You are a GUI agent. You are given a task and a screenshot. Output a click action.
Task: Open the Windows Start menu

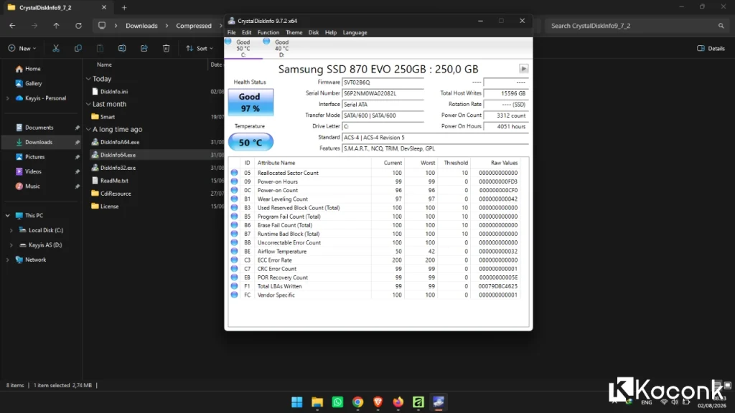[296, 402]
